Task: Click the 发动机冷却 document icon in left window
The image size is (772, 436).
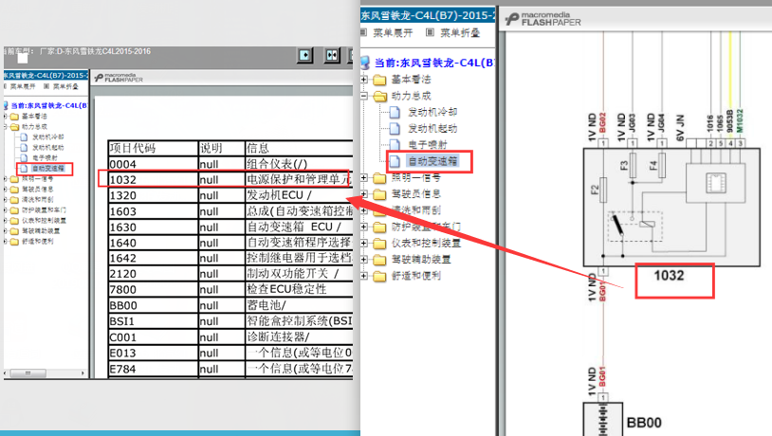Action: [24, 136]
